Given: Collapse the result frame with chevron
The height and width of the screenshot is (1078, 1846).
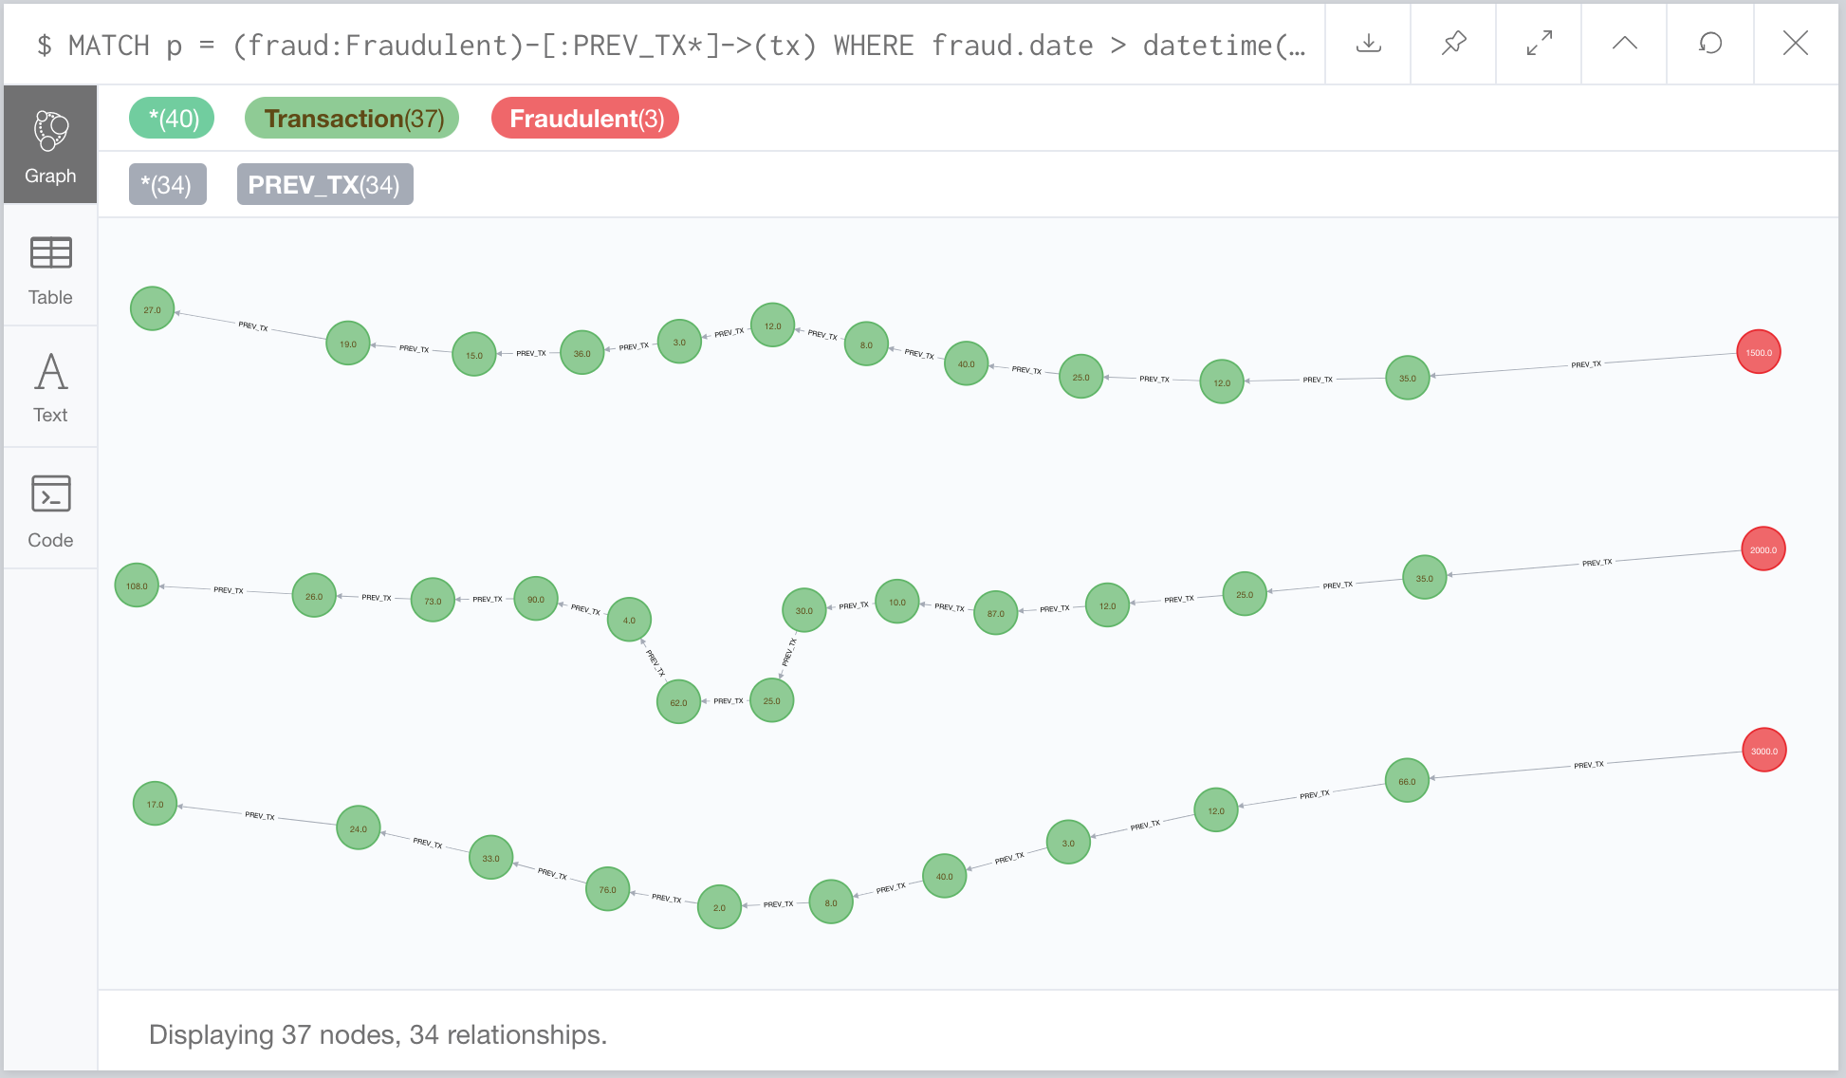Looking at the screenshot, I should [x=1624, y=44].
